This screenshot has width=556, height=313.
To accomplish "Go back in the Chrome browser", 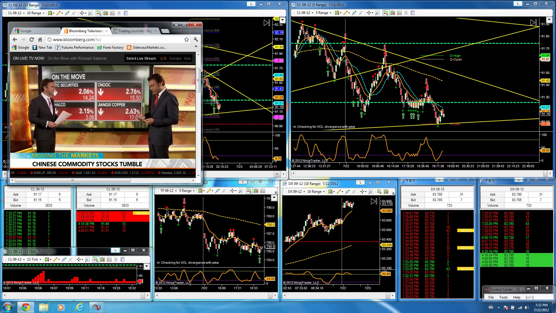I will point(15,39).
